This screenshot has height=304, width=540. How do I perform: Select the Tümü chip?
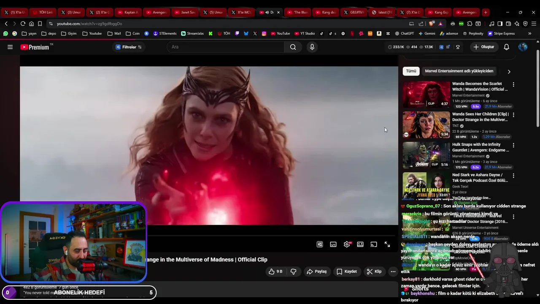tap(411, 71)
